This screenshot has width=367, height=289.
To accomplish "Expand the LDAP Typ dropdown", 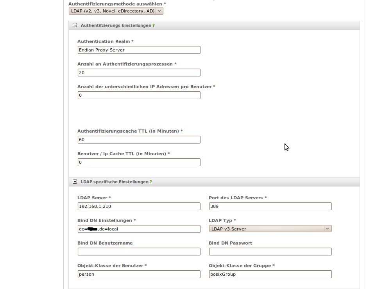I will click(x=270, y=229).
